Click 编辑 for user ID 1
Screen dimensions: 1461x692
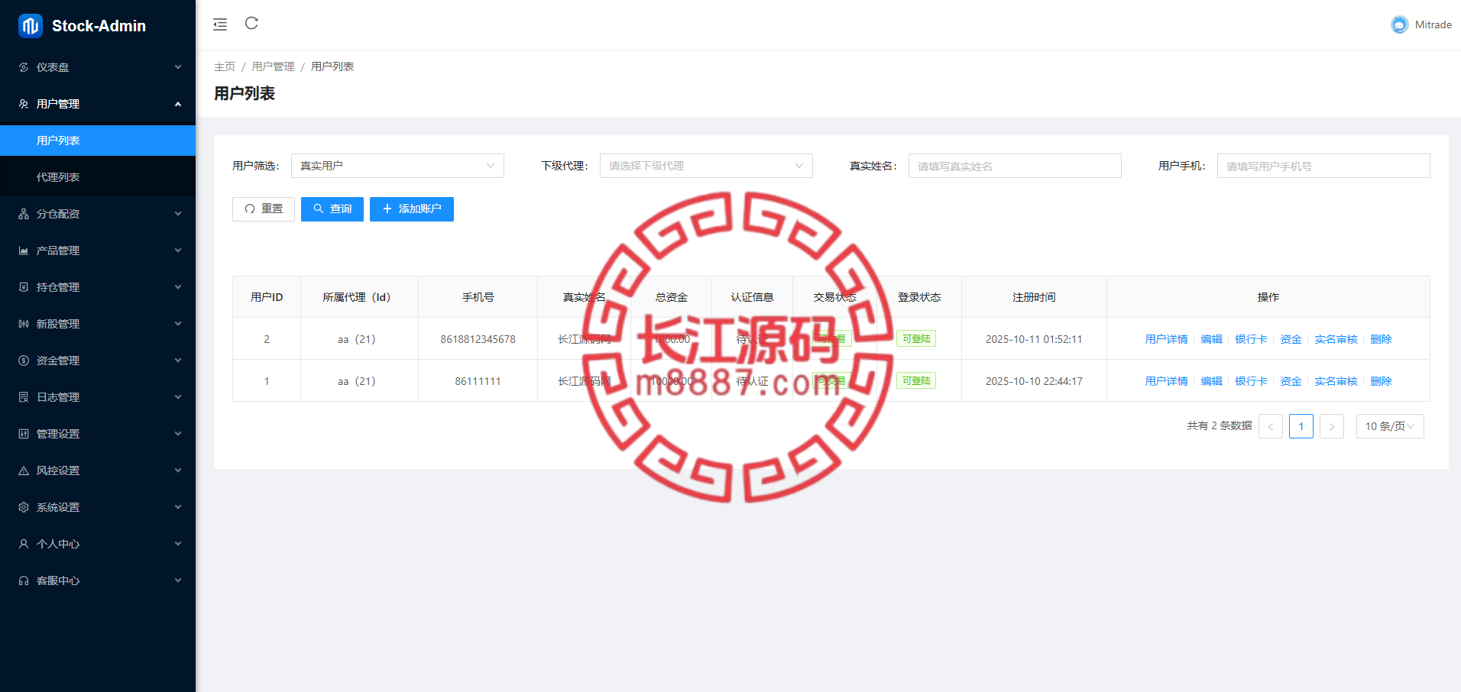[1211, 381]
